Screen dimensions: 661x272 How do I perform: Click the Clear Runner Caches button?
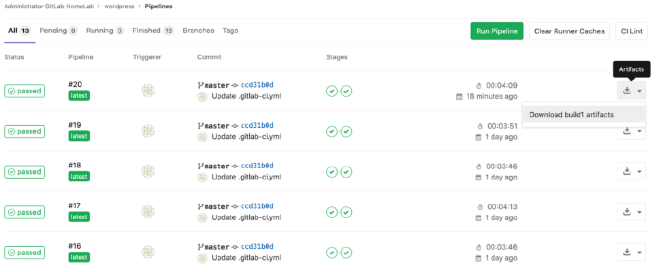pos(569,31)
